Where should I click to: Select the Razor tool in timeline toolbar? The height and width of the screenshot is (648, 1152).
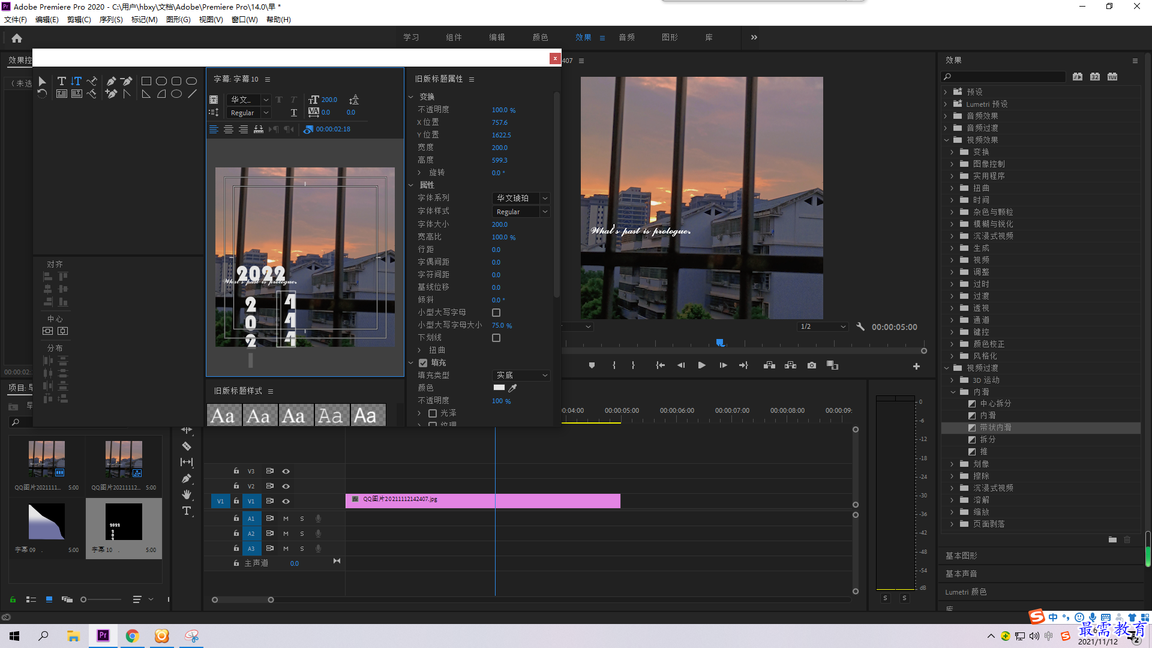pyautogui.click(x=187, y=446)
